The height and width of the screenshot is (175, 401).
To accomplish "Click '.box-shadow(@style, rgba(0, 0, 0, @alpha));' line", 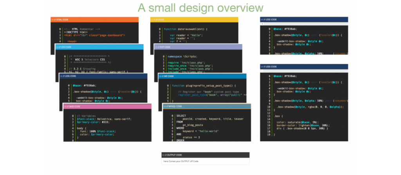I will click(310, 107).
